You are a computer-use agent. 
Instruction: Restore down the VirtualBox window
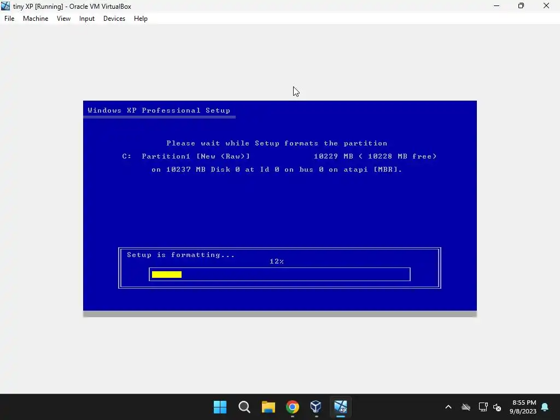point(521,6)
